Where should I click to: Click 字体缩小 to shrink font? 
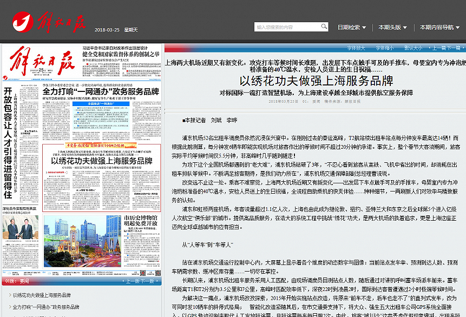pos(385,48)
